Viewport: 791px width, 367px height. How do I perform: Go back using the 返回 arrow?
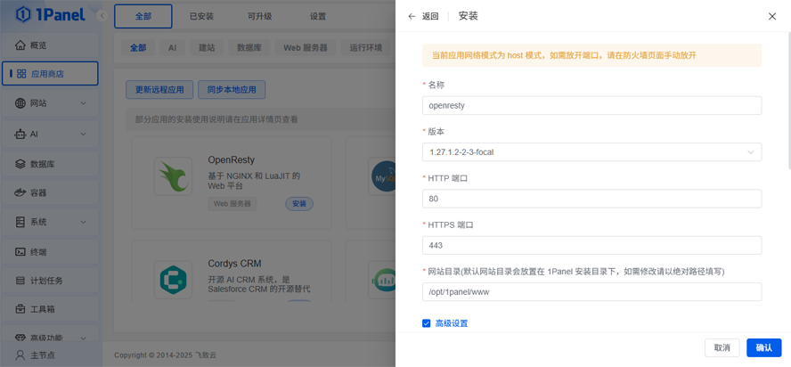pos(412,16)
